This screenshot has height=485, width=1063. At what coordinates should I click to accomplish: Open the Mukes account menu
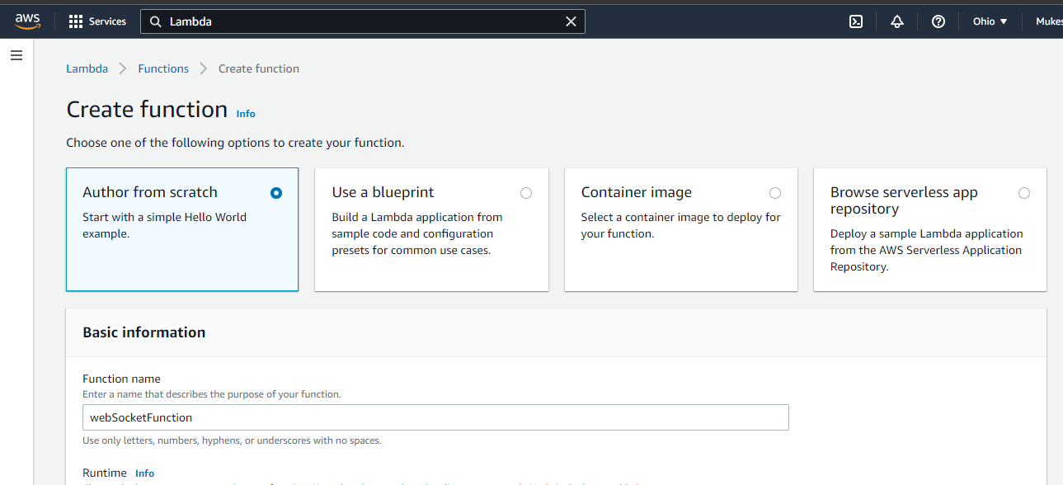point(1049,21)
